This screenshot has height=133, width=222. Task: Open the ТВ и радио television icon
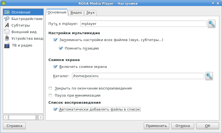coord(7,45)
